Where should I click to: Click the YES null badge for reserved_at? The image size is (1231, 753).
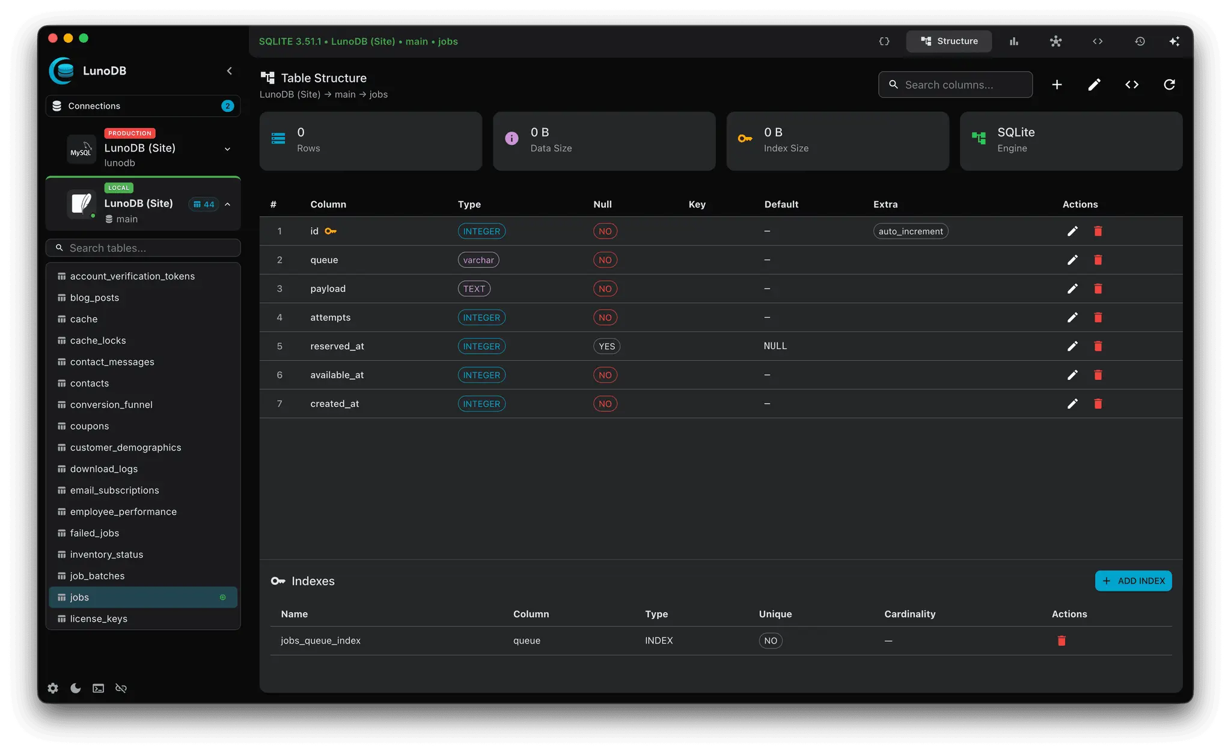606,346
